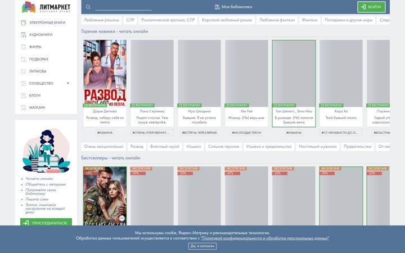
Task: Open Блоги in the sidebar
Action: click(x=35, y=96)
